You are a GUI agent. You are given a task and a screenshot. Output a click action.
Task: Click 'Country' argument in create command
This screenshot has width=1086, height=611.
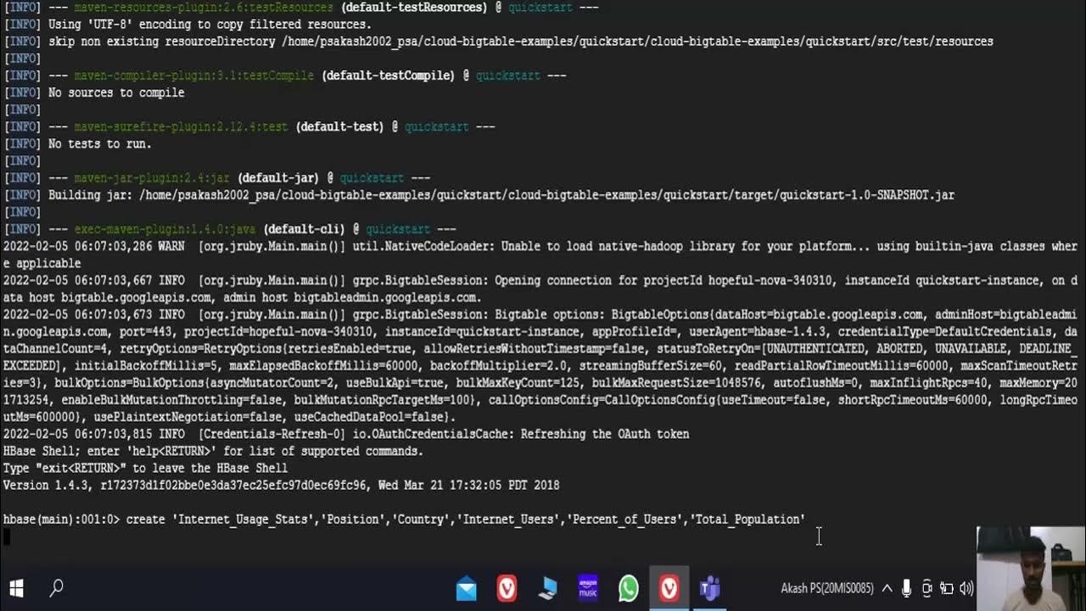point(423,519)
